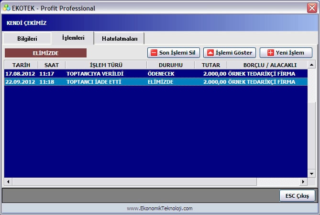Click the date 22.09.2012 cell
Viewport: 320px width, 215px height.
coord(20,82)
